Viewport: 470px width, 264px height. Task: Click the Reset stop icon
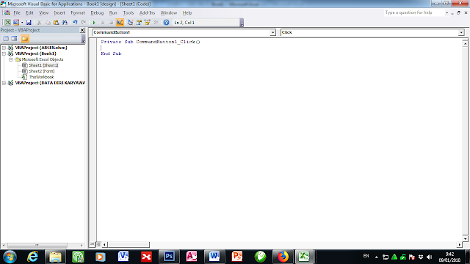pos(111,23)
